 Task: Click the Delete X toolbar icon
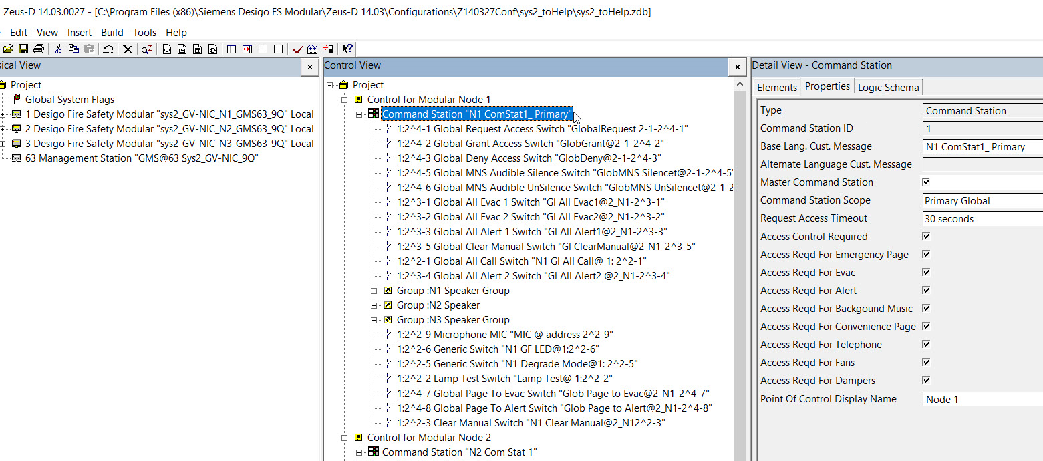(x=128, y=49)
